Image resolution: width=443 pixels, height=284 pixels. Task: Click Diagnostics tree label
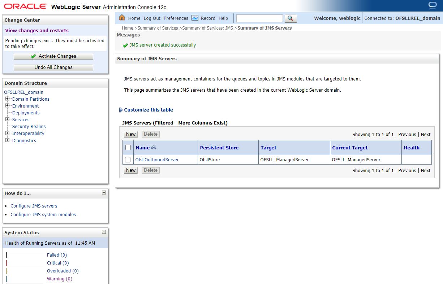pyautogui.click(x=24, y=141)
